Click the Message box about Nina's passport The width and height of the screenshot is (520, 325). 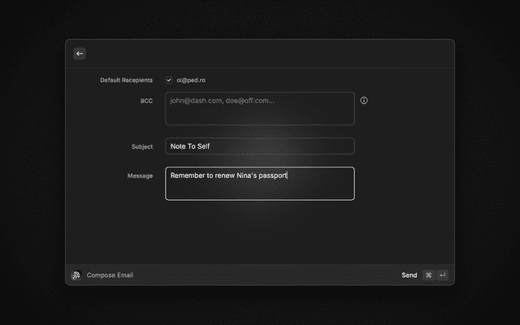pos(260,188)
